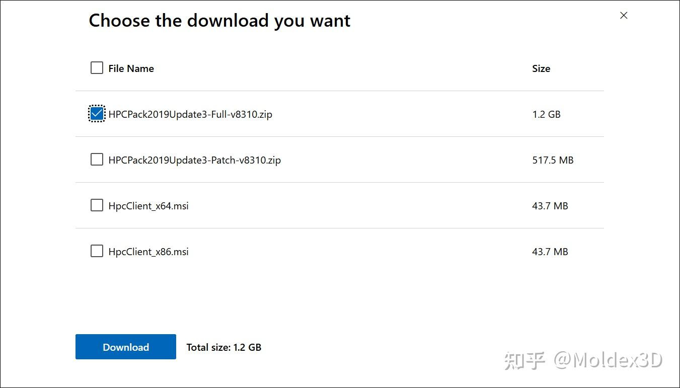
Task: Click the 43.7 MB size for HpcClient_x64.msi
Action: 550,206
